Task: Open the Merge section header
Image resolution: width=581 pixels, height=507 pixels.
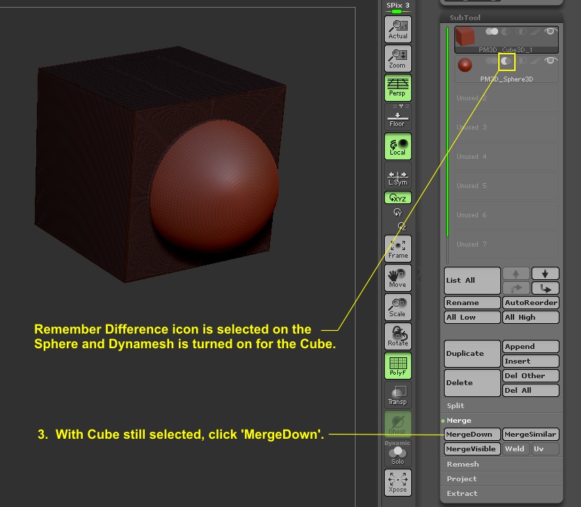Action: point(458,419)
